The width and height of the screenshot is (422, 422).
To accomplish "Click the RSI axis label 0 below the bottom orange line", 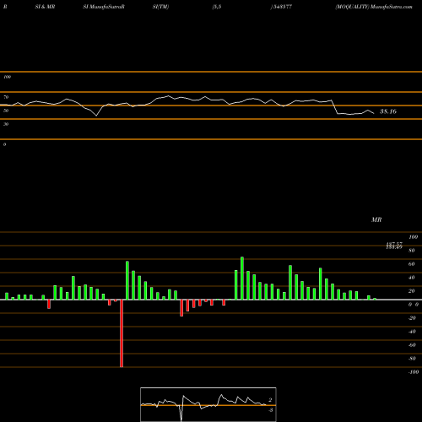I will tap(4, 144).
